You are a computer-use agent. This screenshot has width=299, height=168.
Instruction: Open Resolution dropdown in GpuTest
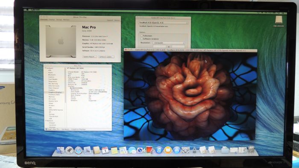pyautogui.click(x=169, y=43)
